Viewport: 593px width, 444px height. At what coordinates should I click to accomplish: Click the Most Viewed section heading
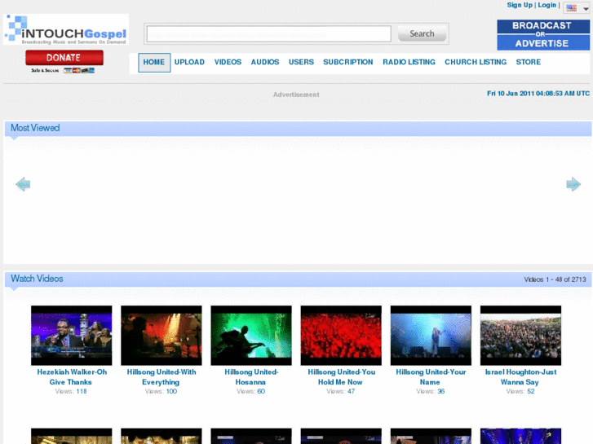tap(35, 128)
